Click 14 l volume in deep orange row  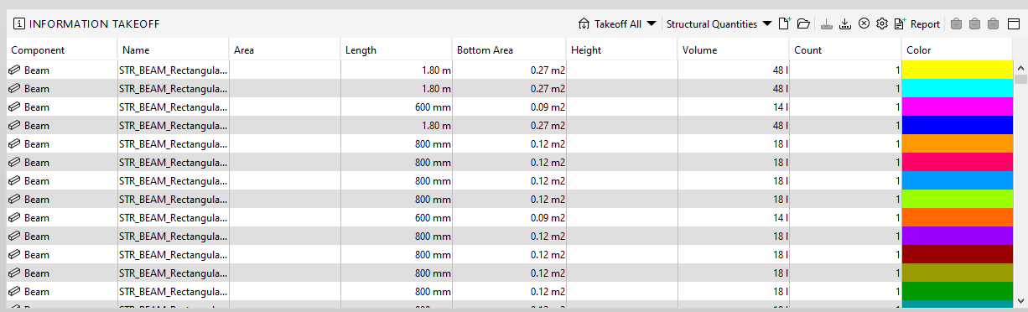[x=781, y=218]
